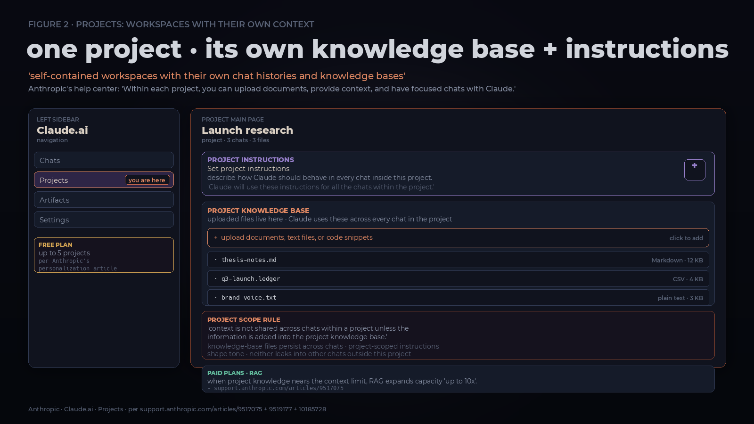Open Settings from the left sidebar

104,220
